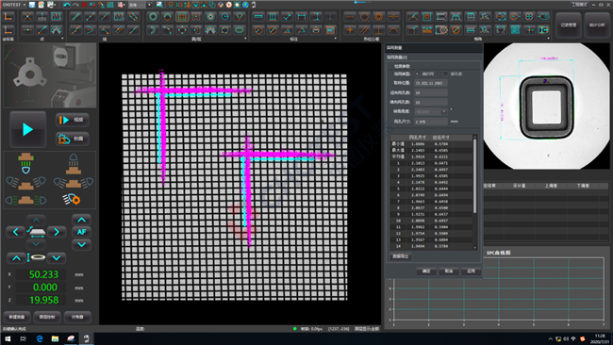Click the results table vertical scrollbar
613x345 pixels.
475,176
